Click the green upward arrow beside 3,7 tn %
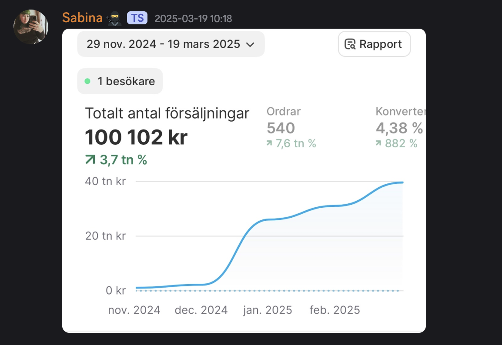502x345 pixels. [90, 160]
